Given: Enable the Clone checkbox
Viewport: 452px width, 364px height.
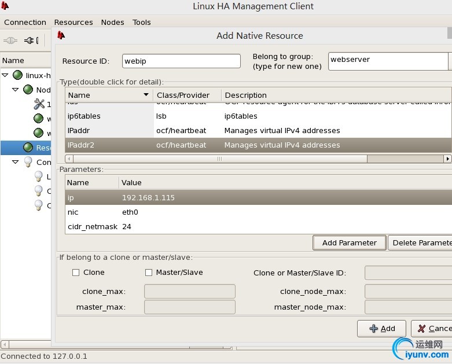Looking at the screenshot, I should click(76, 273).
